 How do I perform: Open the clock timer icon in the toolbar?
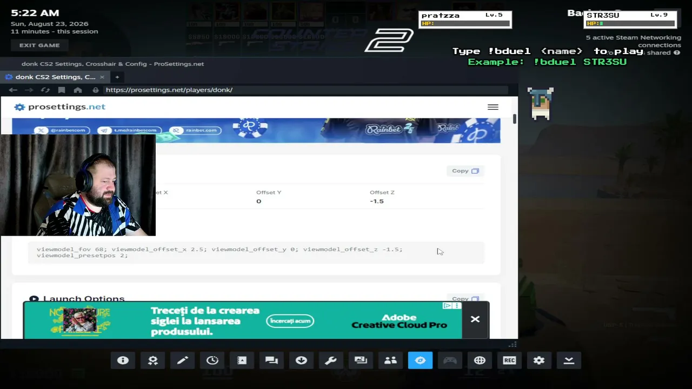[x=212, y=360]
